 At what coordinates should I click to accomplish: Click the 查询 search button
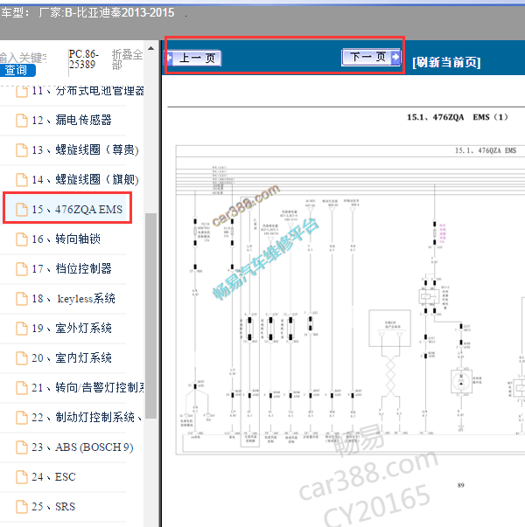(17, 70)
